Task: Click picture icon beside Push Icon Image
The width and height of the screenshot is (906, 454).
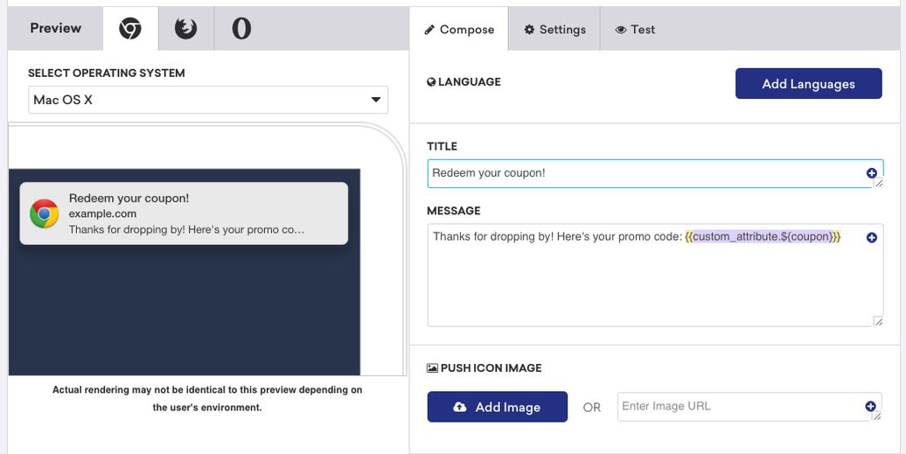Action: 432,368
